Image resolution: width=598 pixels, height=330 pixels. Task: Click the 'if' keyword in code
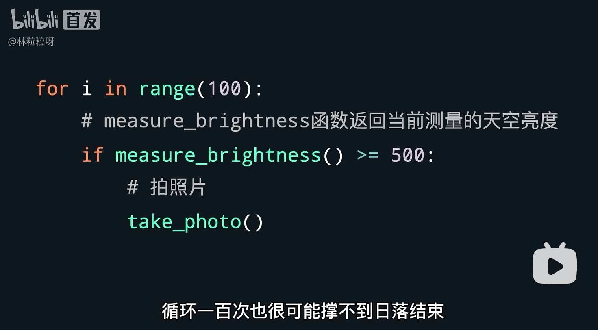92,155
